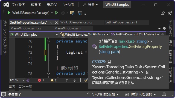Go to next issue with down arrow
This screenshot has height=98, width=175.
75,80
